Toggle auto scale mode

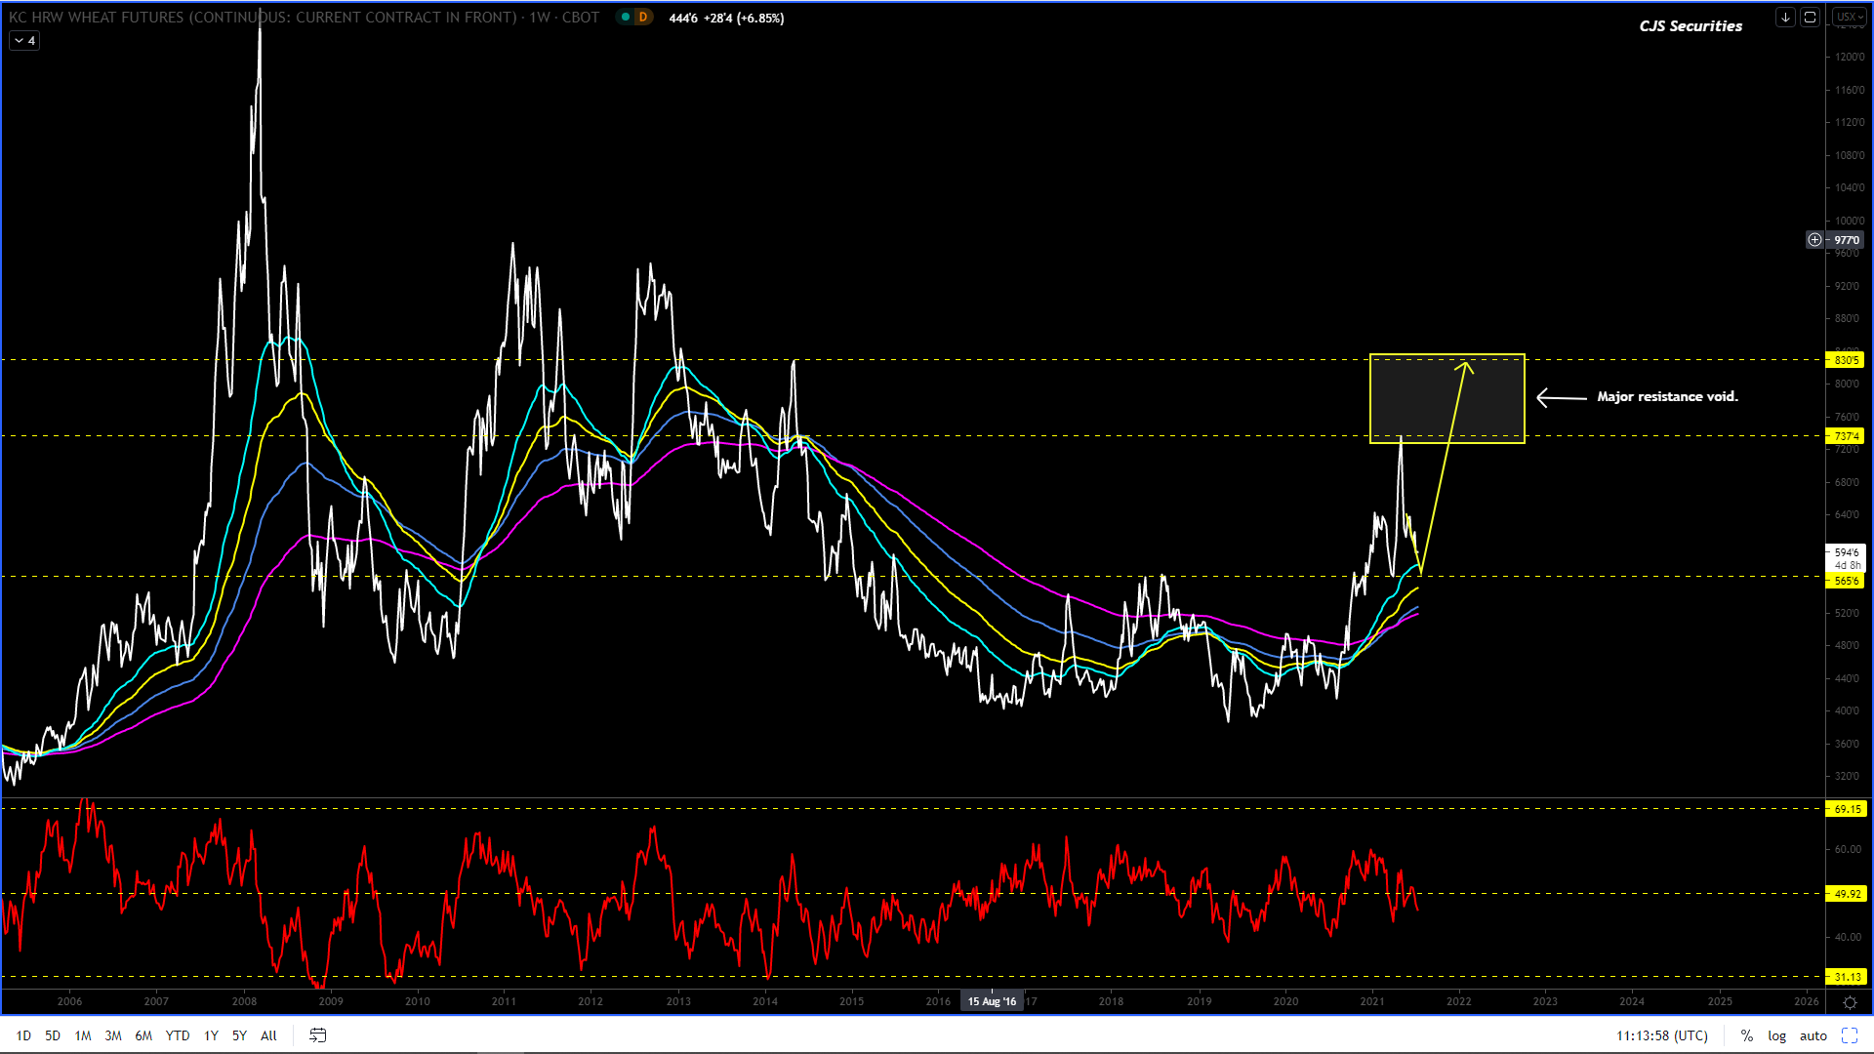[1813, 1035]
